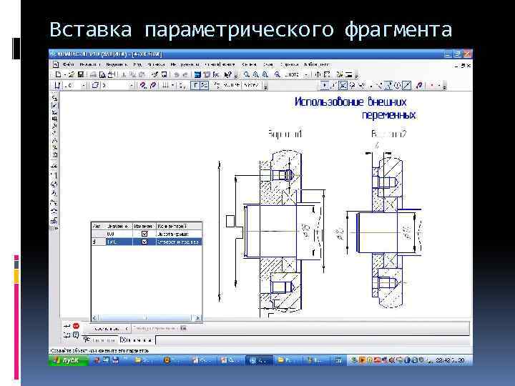Click the volume speaker tray icon

pos(391,360)
